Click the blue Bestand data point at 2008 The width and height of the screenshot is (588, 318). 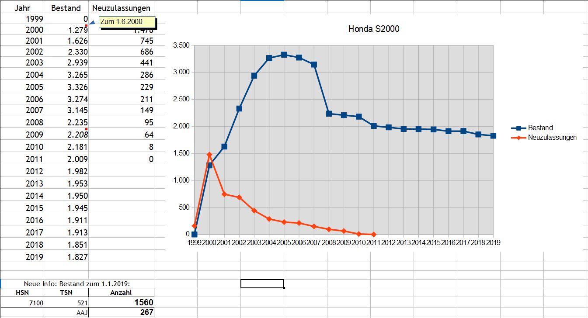(329, 114)
